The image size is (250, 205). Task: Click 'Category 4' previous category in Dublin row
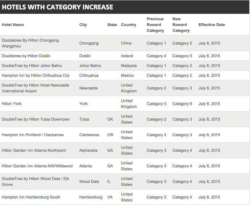click(156, 56)
